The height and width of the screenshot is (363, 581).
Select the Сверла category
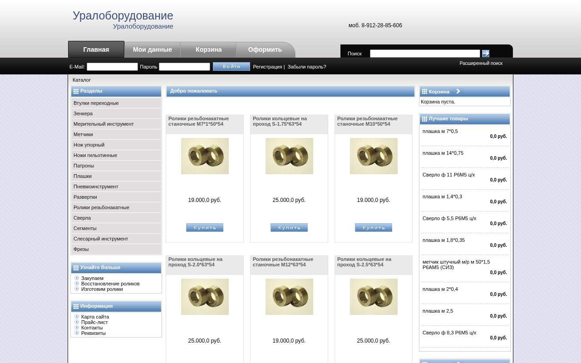click(116, 218)
